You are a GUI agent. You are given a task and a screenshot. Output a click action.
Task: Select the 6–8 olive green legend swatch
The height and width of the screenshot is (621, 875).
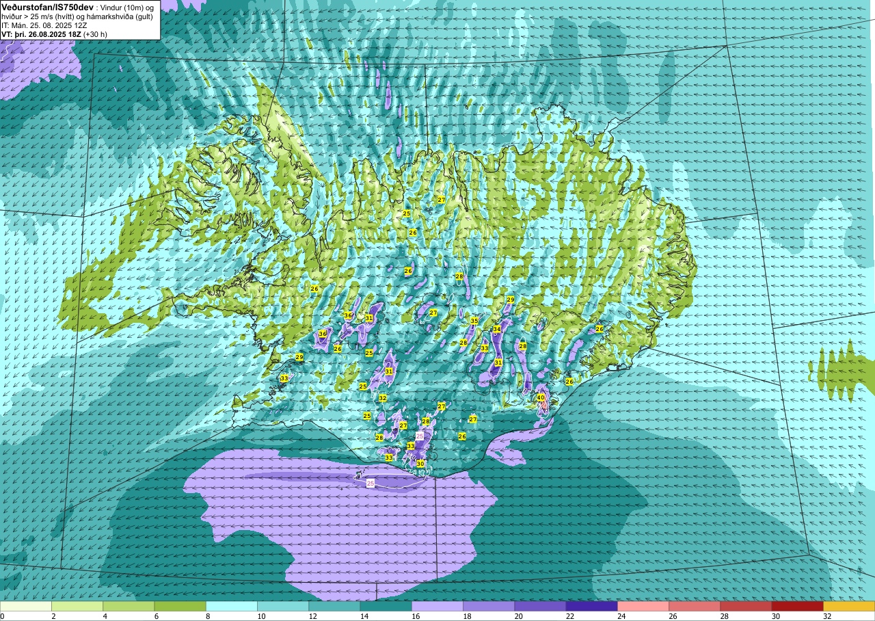pos(180,606)
